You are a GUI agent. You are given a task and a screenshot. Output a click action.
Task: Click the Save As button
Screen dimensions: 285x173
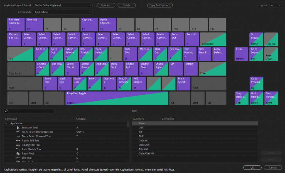(106, 5)
